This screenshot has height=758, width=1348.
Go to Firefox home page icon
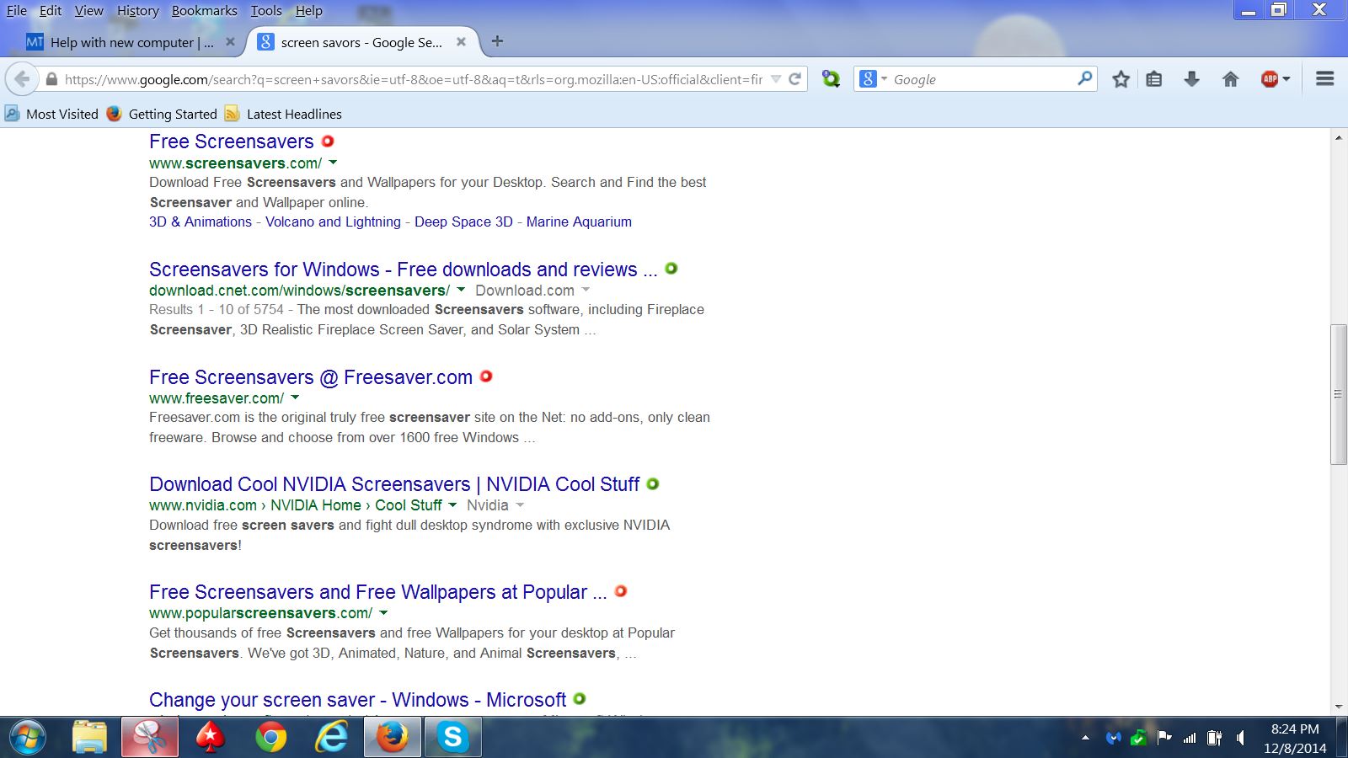1231,79
